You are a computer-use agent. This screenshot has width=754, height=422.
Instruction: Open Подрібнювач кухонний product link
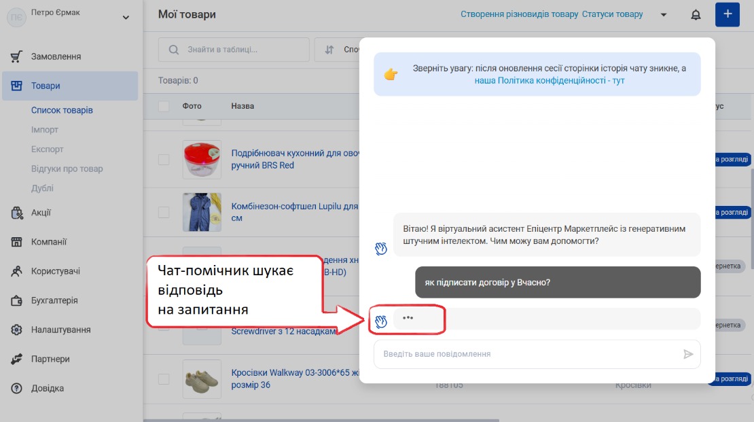tap(295, 159)
